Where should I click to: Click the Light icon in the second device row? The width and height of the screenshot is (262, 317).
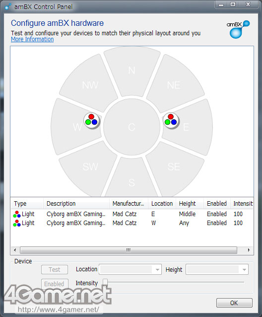17,223
